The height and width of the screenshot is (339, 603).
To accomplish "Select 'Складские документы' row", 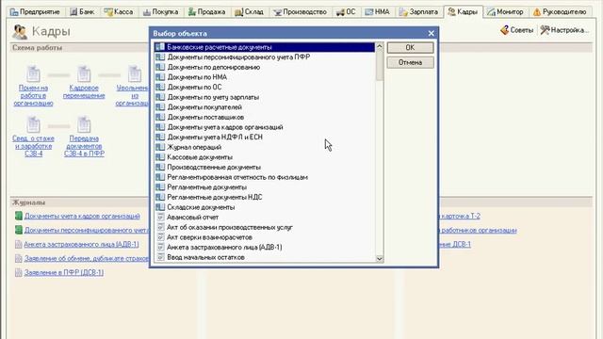I will (x=265, y=207).
